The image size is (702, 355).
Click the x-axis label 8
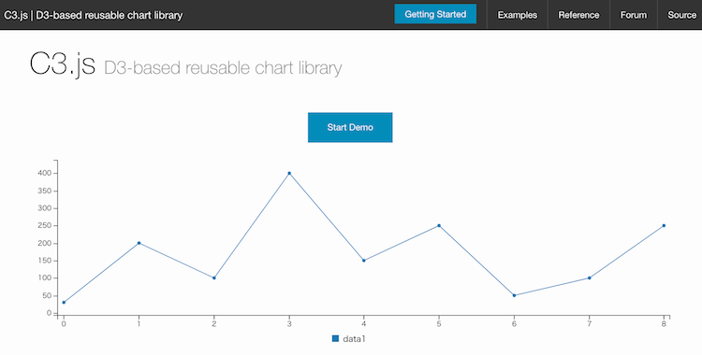pyautogui.click(x=664, y=323)
